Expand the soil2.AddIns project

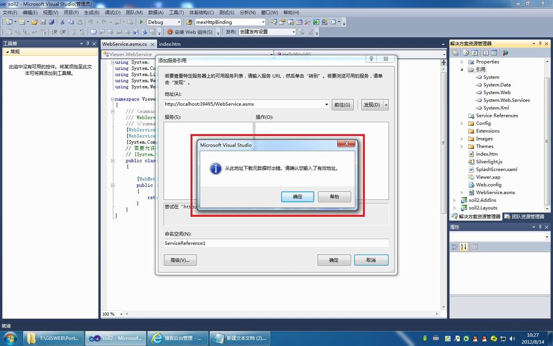pyautogui.click(x=454, y=200)
